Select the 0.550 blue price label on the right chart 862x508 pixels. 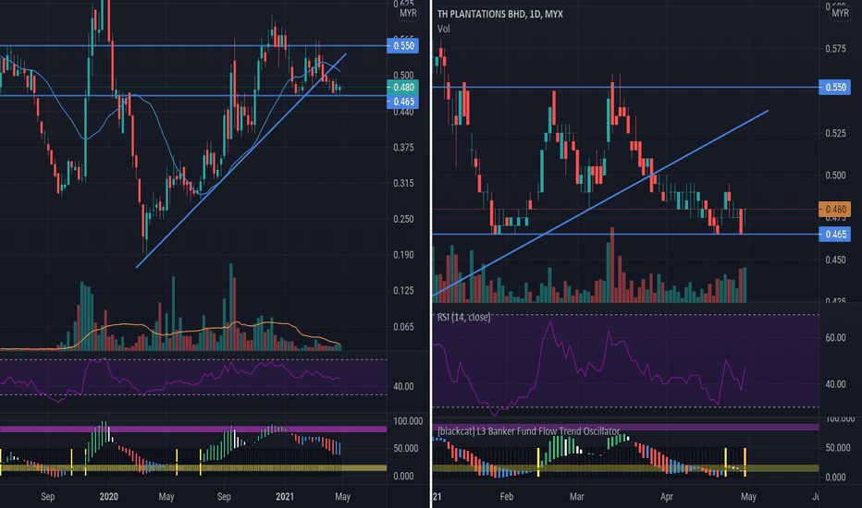point(834,88)
